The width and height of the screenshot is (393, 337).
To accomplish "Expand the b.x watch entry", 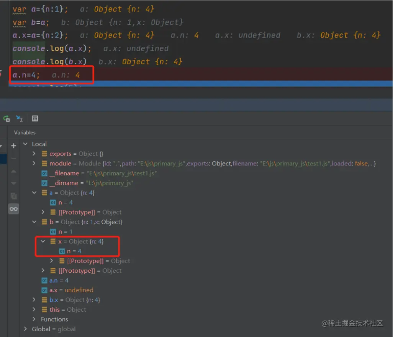I will tap(34, 300).
